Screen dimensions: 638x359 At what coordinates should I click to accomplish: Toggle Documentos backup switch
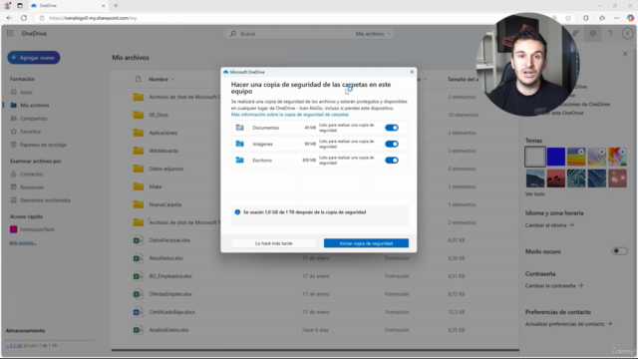(392, 128)
